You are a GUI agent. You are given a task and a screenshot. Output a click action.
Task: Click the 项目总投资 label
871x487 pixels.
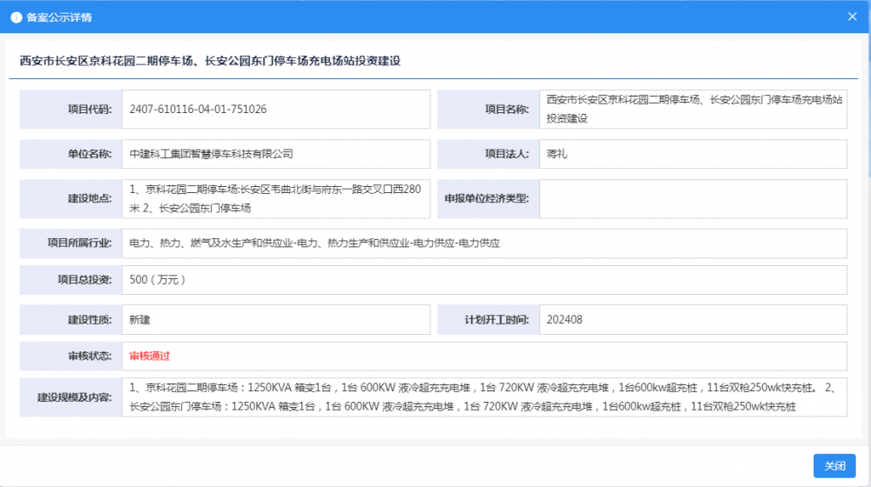tap(84, 279)
